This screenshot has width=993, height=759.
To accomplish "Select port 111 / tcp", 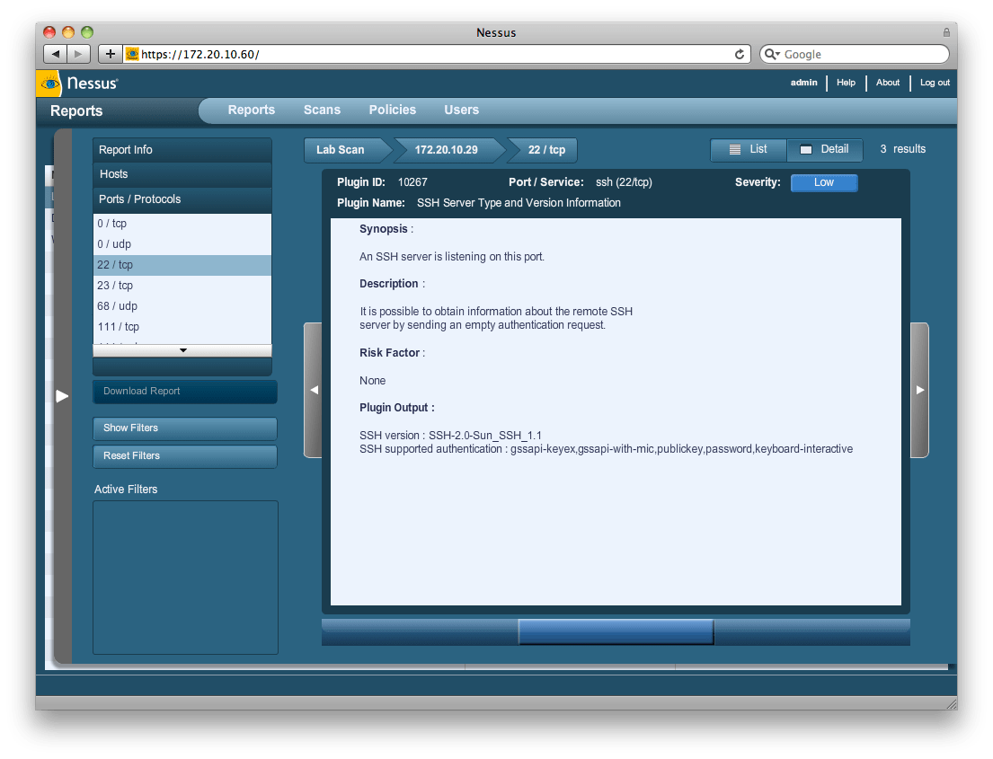I will 182,327.
